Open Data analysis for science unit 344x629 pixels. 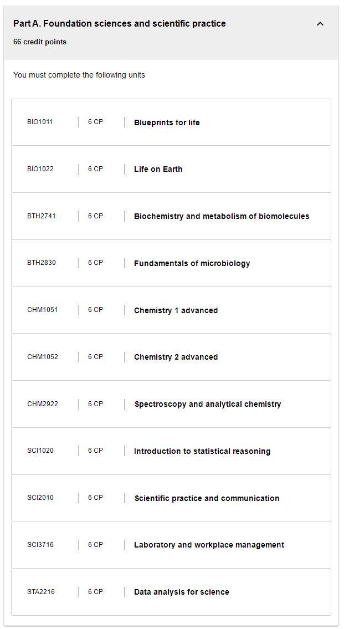[x=171, y=592]
